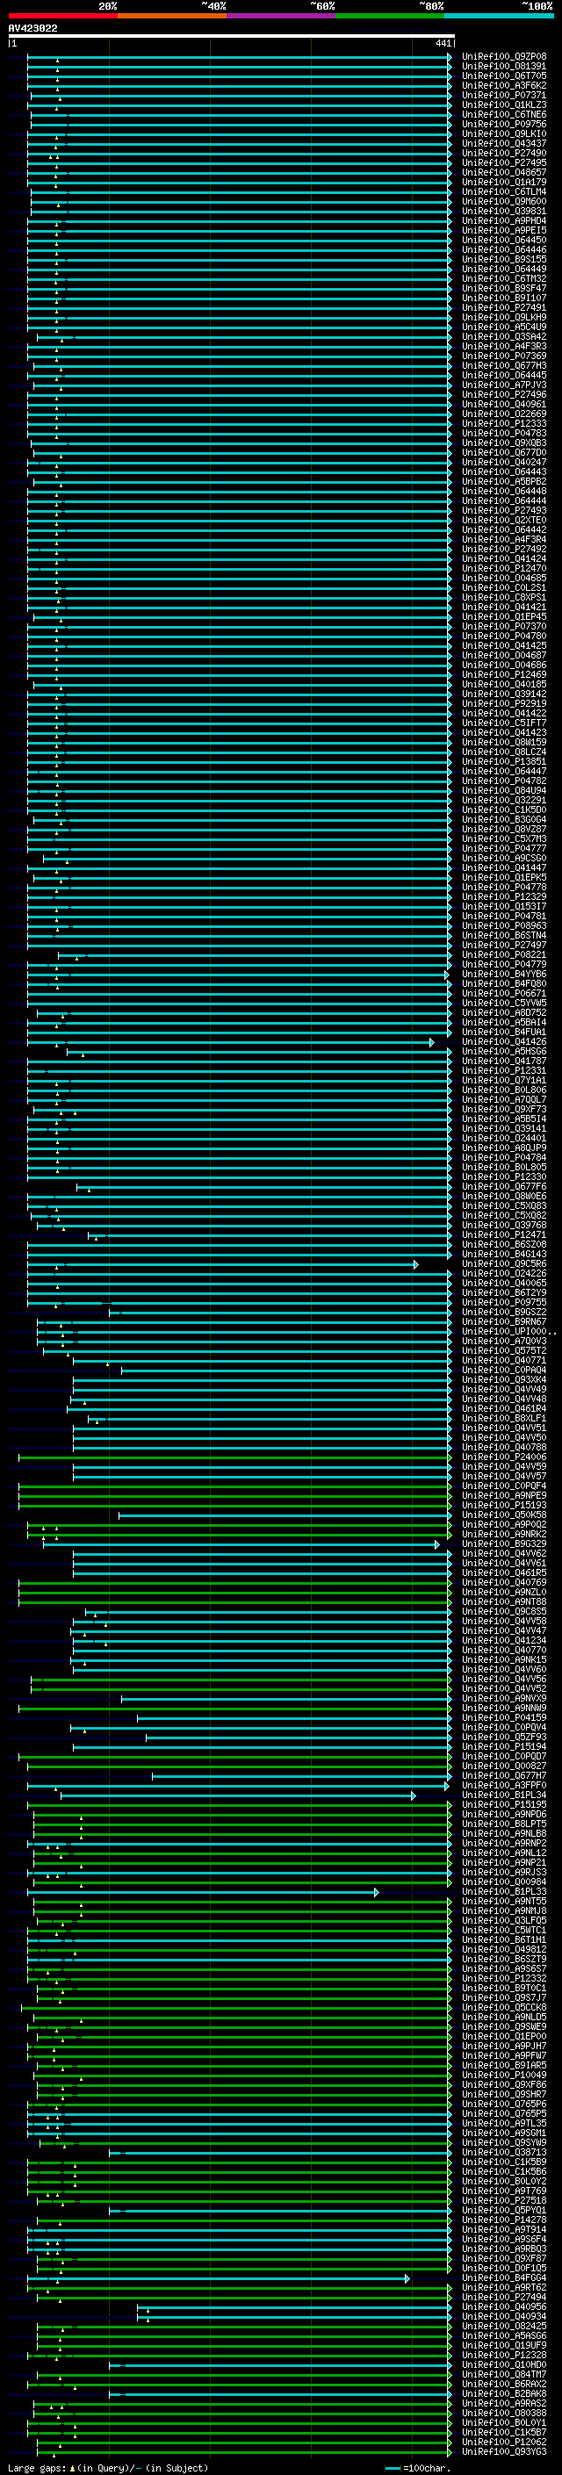Image resolution: width=562 pixels, height=2475 pixels.
Task: Click the orange ~40% identity legend segment
Action: coord(172,16)
